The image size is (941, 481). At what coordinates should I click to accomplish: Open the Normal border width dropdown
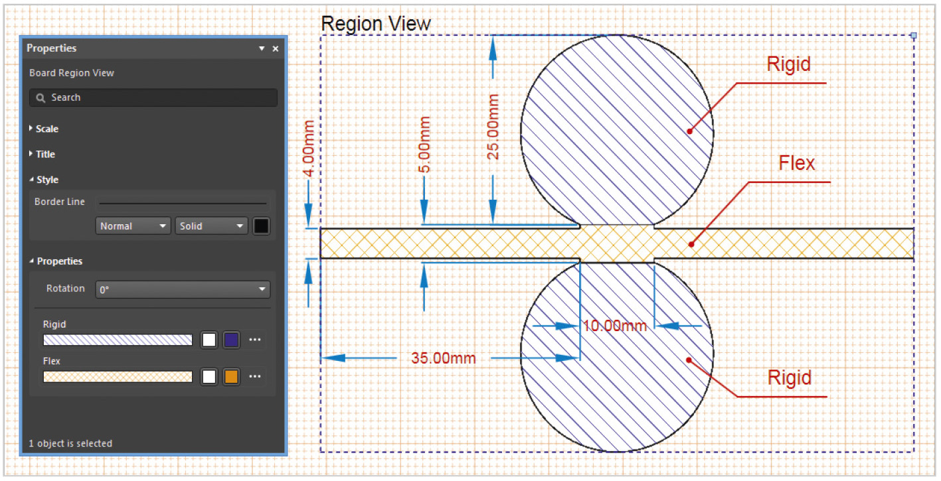[133, 226]
